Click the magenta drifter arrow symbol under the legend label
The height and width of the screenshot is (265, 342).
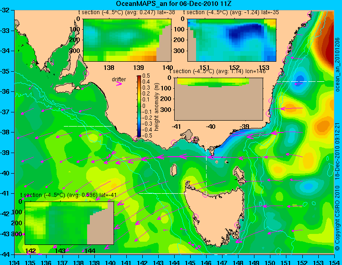(x=119, y=84)
